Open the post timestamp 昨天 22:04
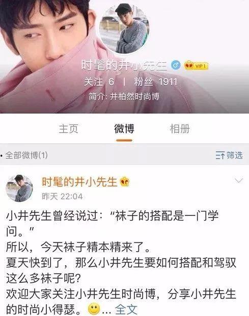 coord(62,197)
